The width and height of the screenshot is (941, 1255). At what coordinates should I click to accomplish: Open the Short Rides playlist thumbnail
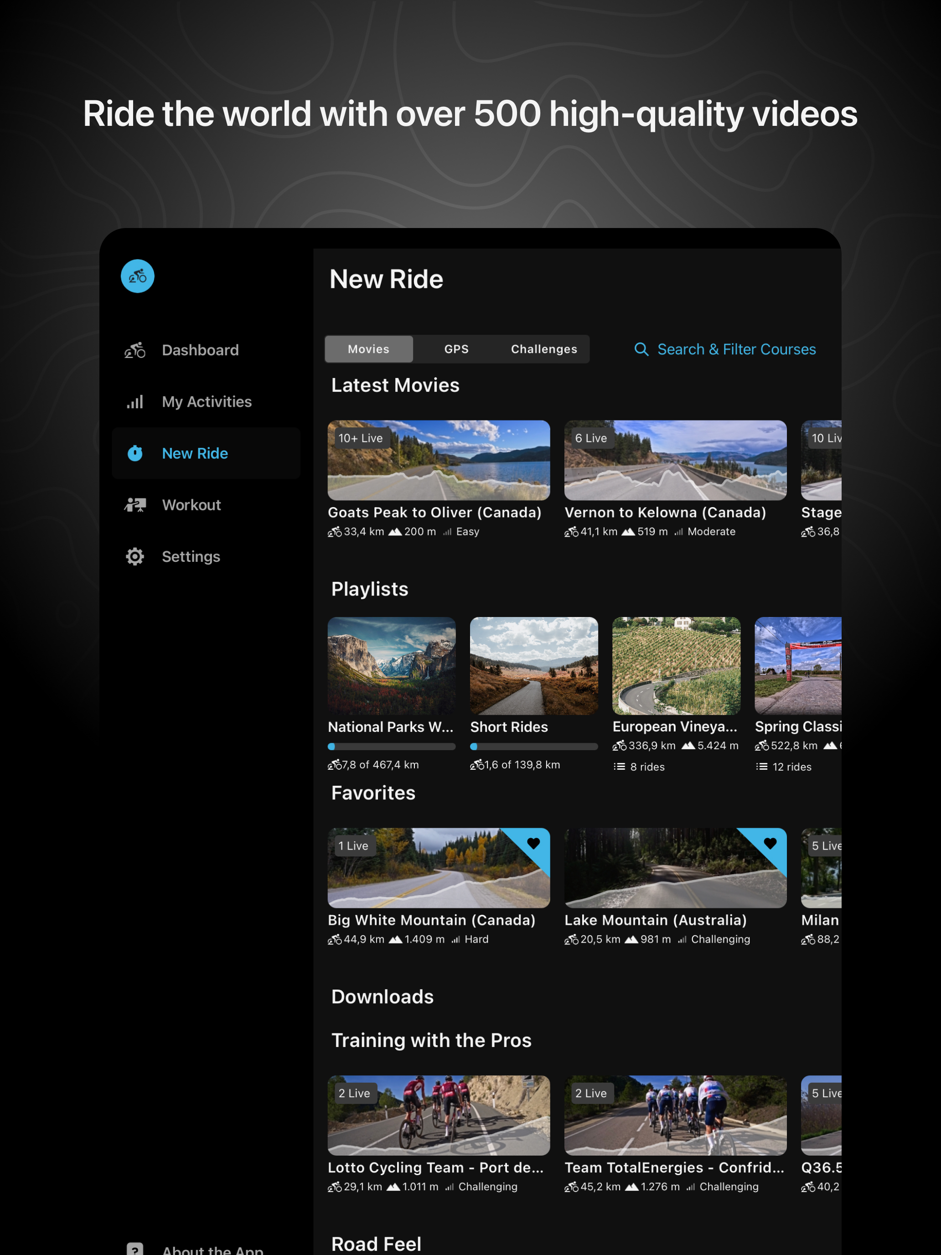tap(533, 665)
